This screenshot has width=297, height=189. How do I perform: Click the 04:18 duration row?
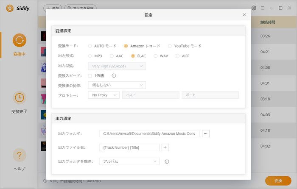tap(265, 131)
